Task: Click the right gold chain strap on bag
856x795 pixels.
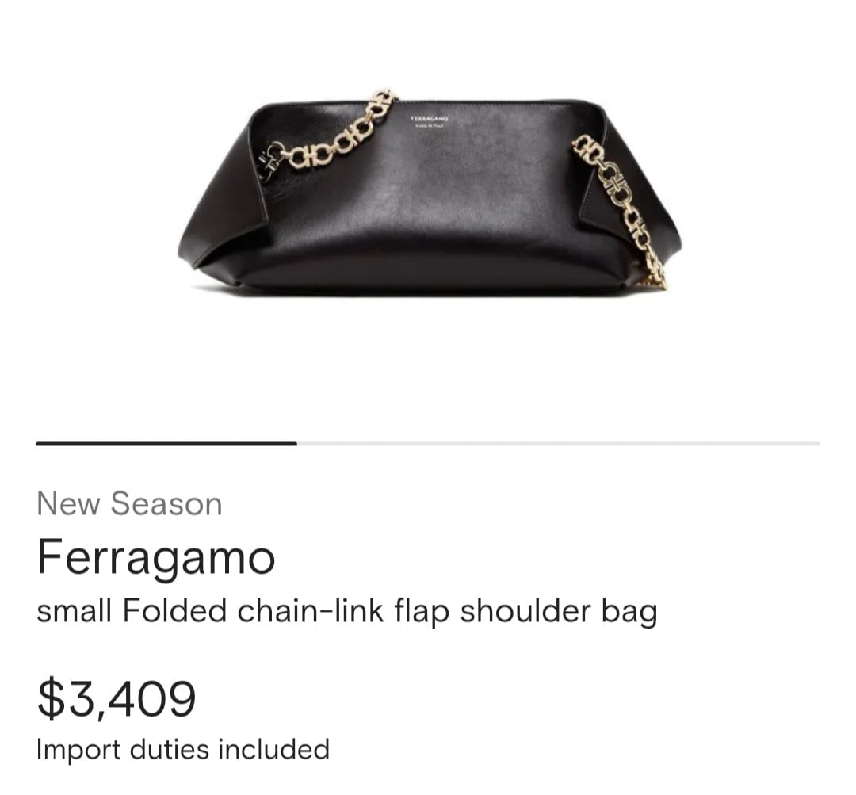Action: coord(620,210)
